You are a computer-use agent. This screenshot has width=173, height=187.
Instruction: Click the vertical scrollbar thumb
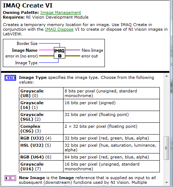coord(167,148)
